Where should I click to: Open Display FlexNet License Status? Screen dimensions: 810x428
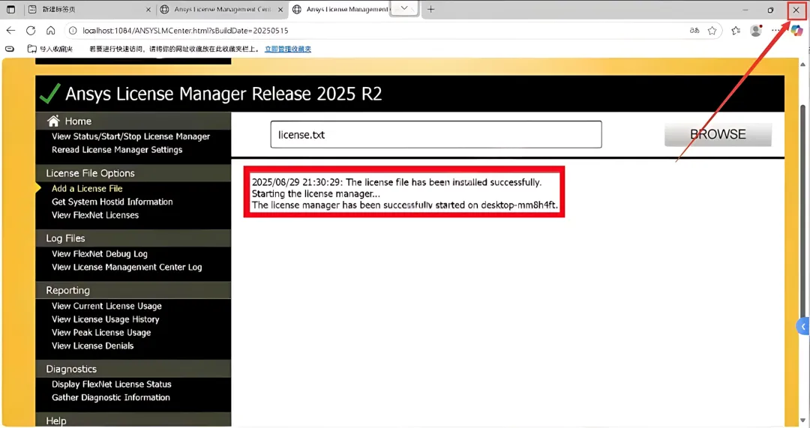click(111, 384)
